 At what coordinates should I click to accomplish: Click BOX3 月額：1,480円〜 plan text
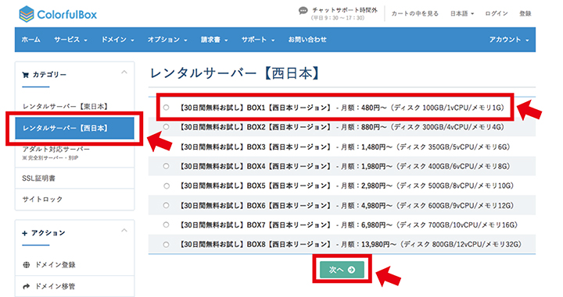(x=345, y=147)
